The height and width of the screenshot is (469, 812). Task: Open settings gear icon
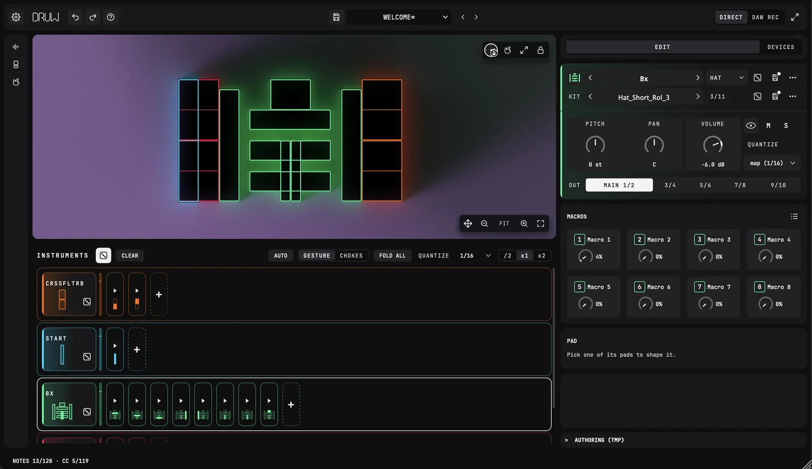[x=16, y=17]
